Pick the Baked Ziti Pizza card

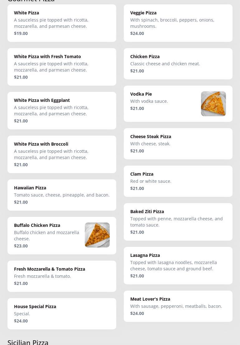click(178, 222)
